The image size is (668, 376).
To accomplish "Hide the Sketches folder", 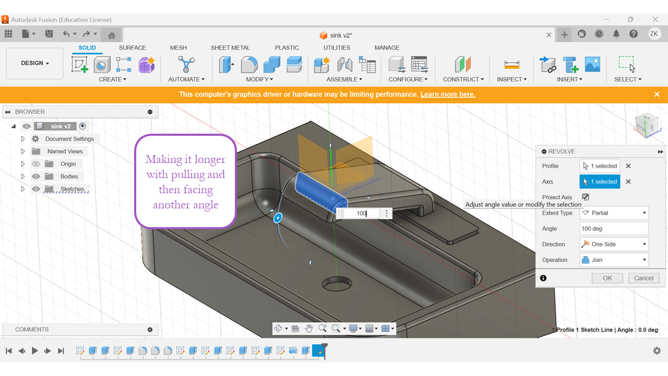I will click(36, 189).
